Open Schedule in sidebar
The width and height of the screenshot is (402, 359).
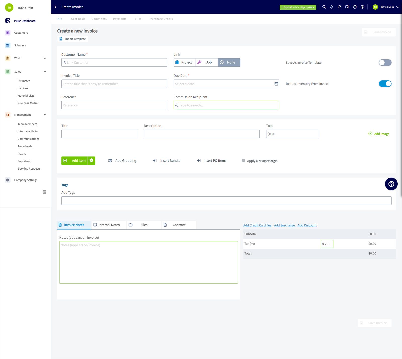20,45
